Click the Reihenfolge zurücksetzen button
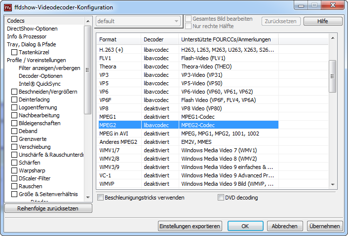The image size is (348, 236). pos(48,208)
